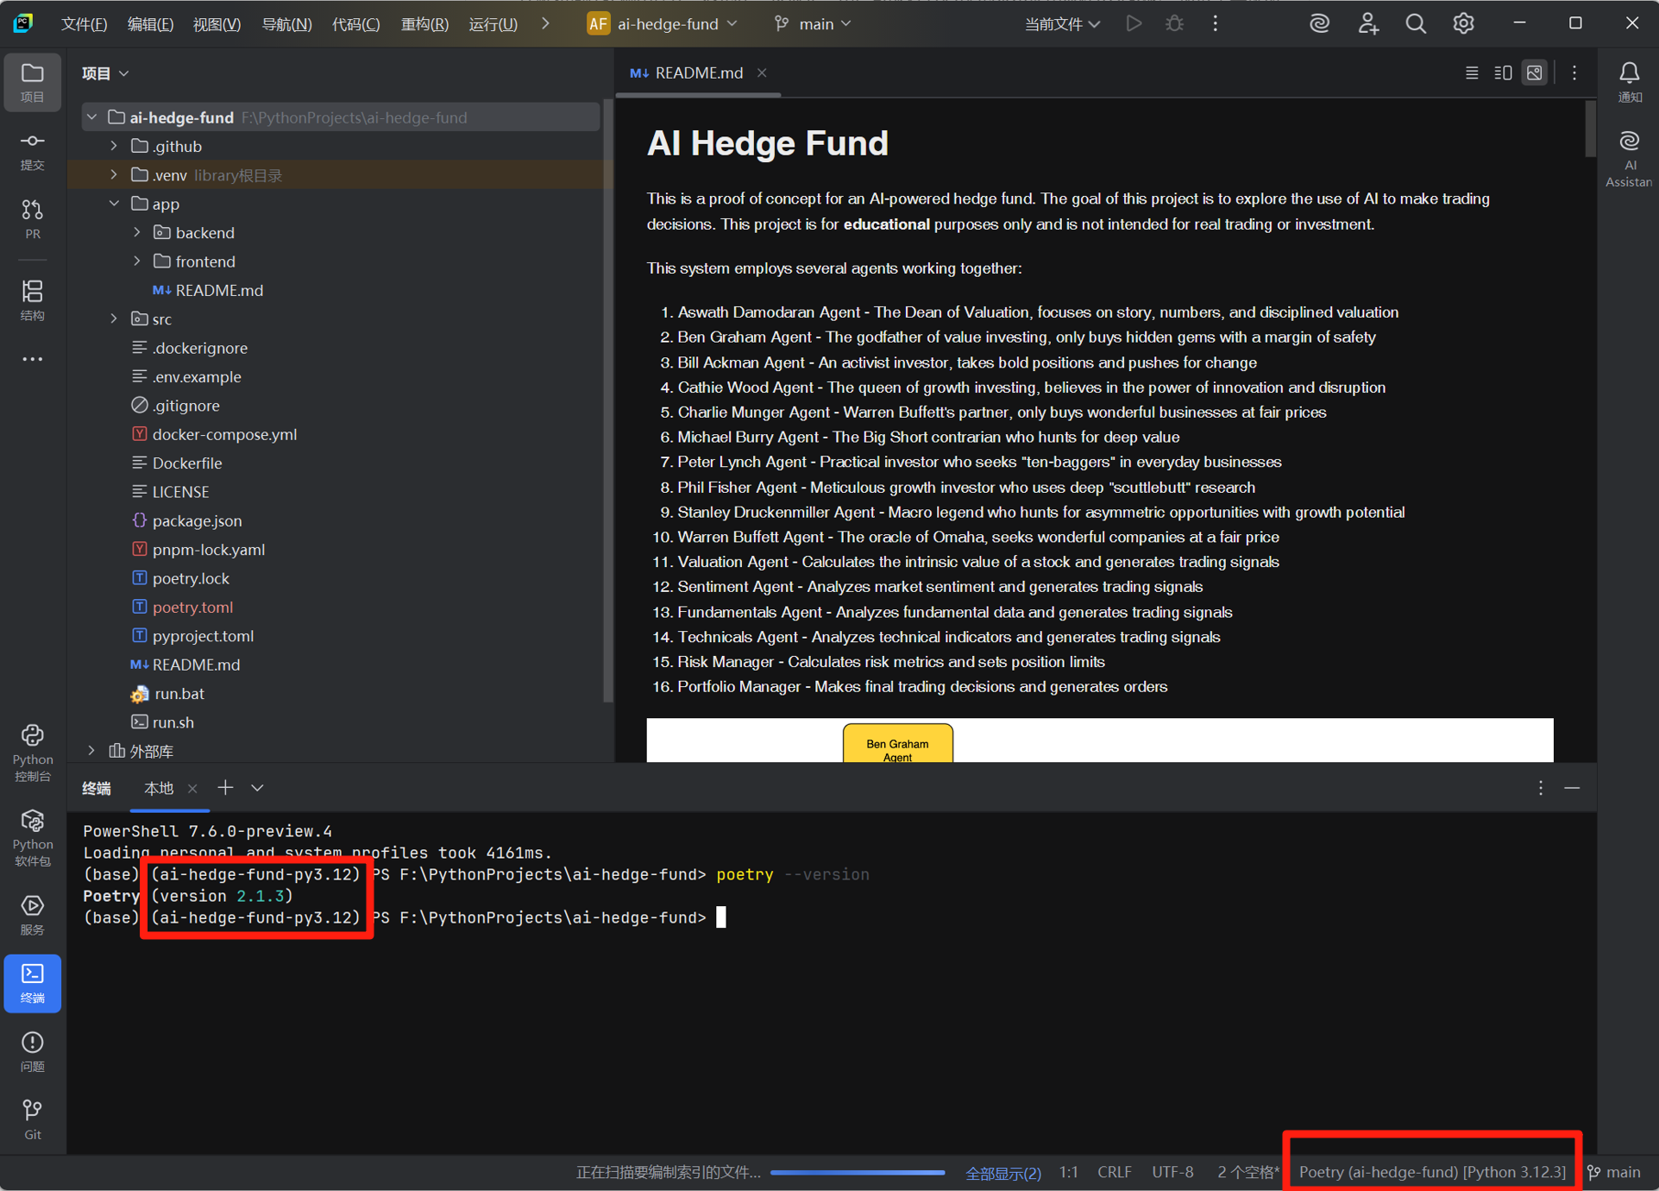Open the Pull Requests panel icon

pyautogui.click(x=32, y=217)
